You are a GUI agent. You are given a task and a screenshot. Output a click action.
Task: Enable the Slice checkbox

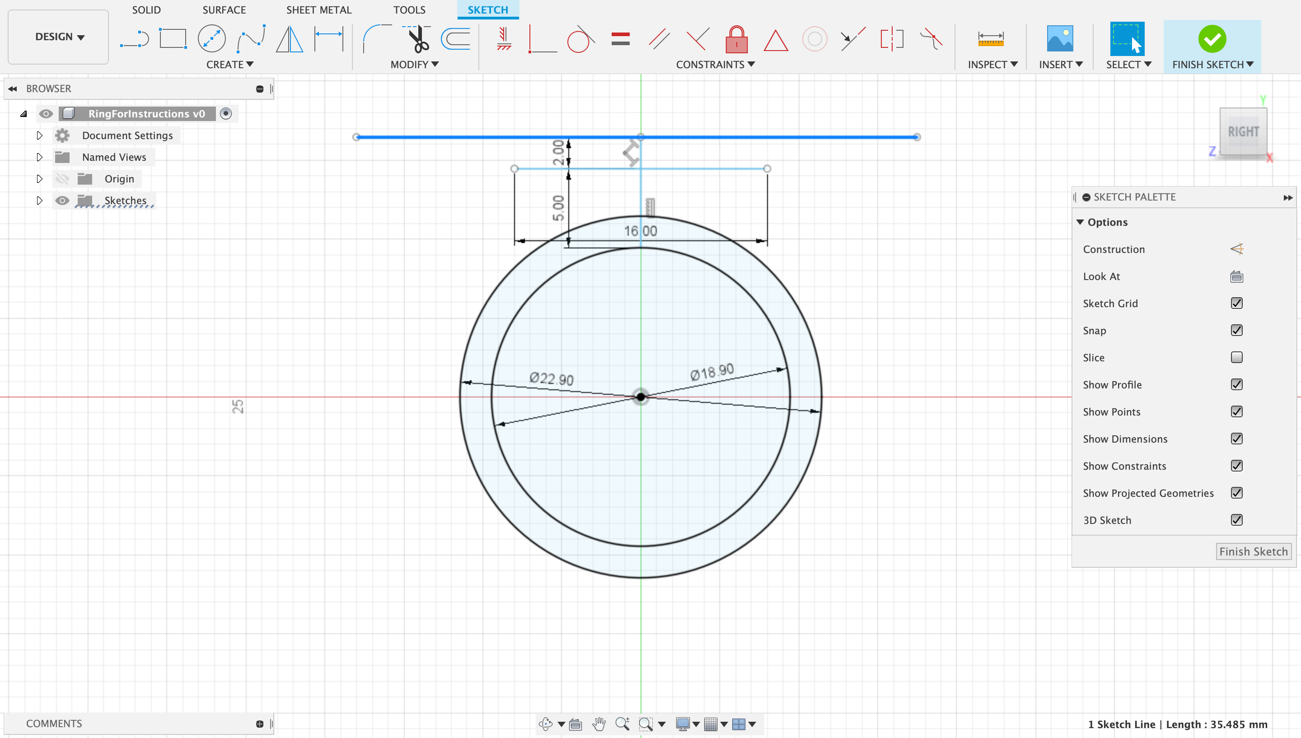(1236, 357)
